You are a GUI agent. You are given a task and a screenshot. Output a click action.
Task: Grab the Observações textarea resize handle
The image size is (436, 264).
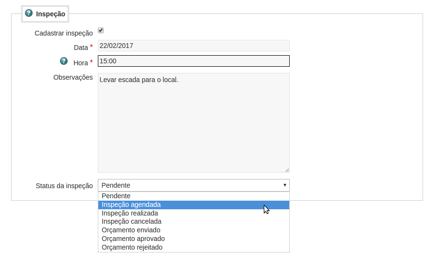287,169
